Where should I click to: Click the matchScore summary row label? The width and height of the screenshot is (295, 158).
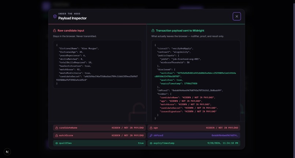[66, 135]
